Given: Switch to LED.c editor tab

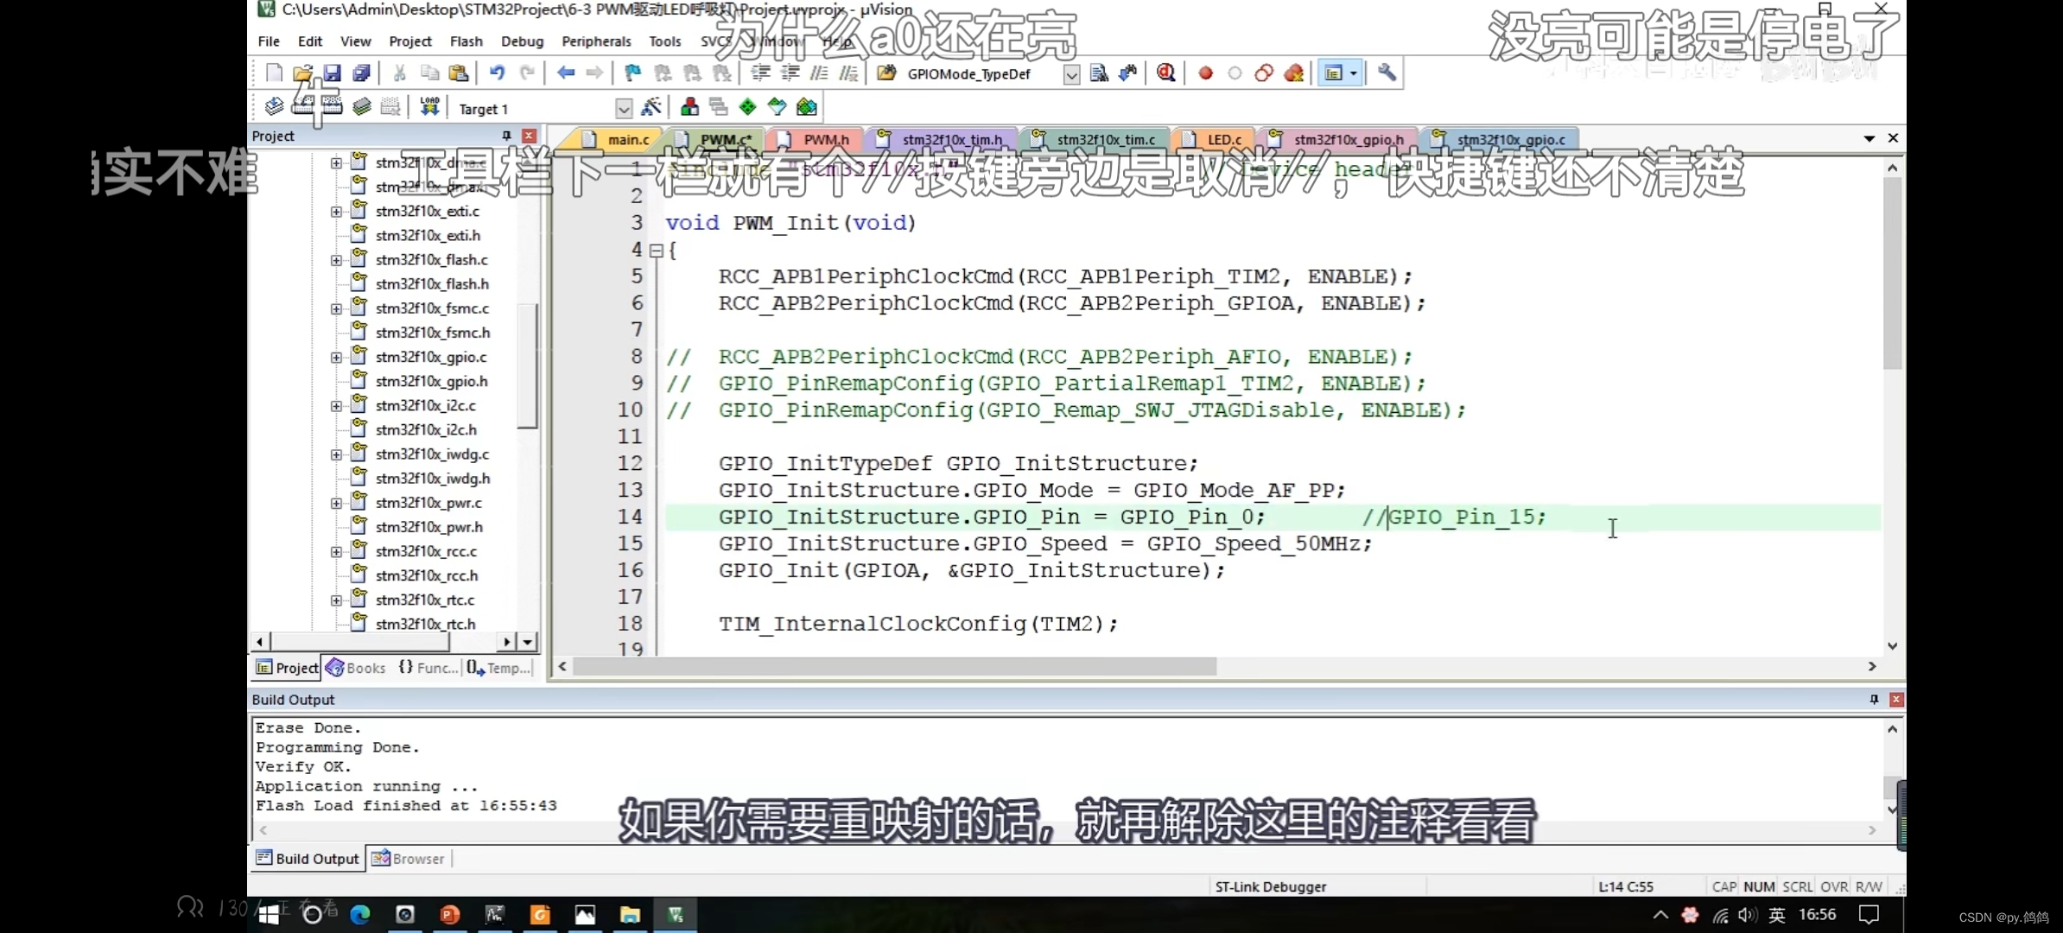Looking at the screenshot, I should click(x=1214, y=139).
